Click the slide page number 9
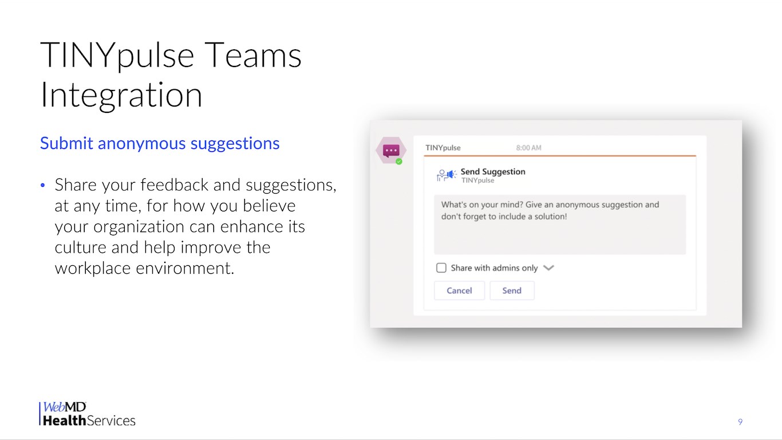782x440 pixels. point(740,422)
